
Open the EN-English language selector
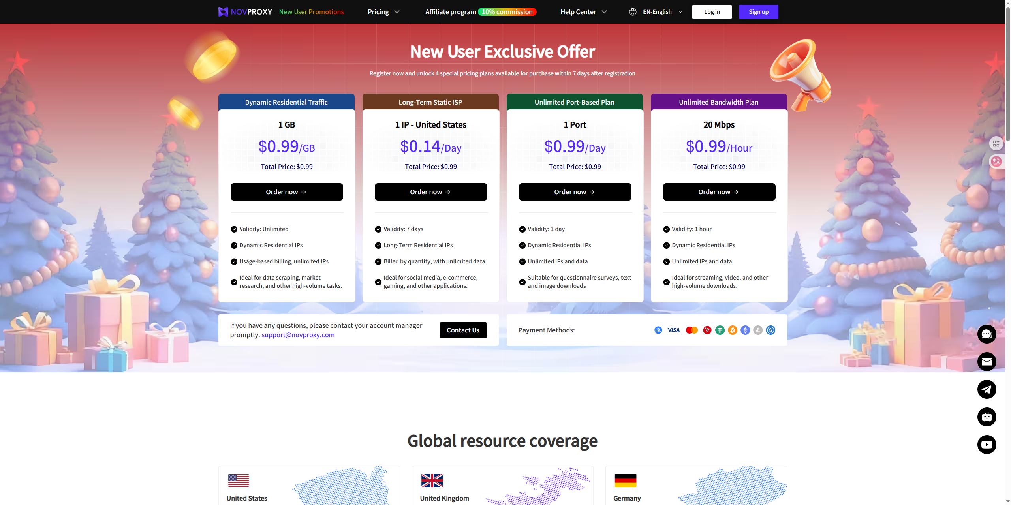click(x=656, y=12)
